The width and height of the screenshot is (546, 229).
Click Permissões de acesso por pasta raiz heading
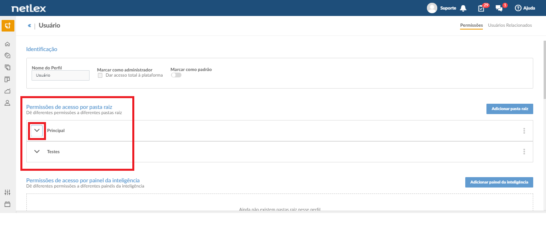pos(69,107)
